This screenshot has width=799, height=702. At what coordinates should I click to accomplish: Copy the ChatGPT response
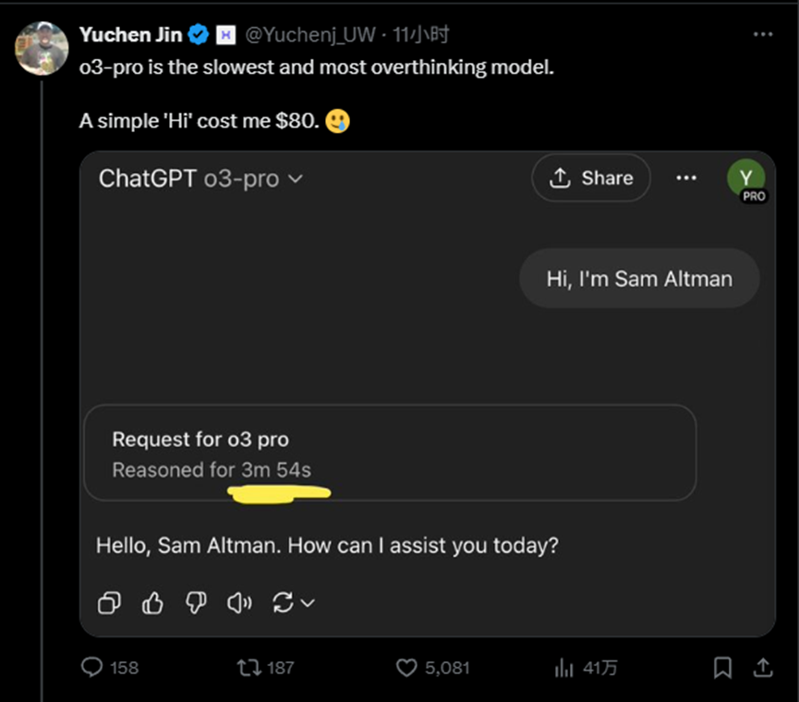(109, 603)
